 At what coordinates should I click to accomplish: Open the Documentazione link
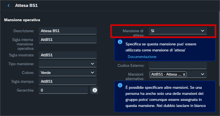(x=142, y=57)
